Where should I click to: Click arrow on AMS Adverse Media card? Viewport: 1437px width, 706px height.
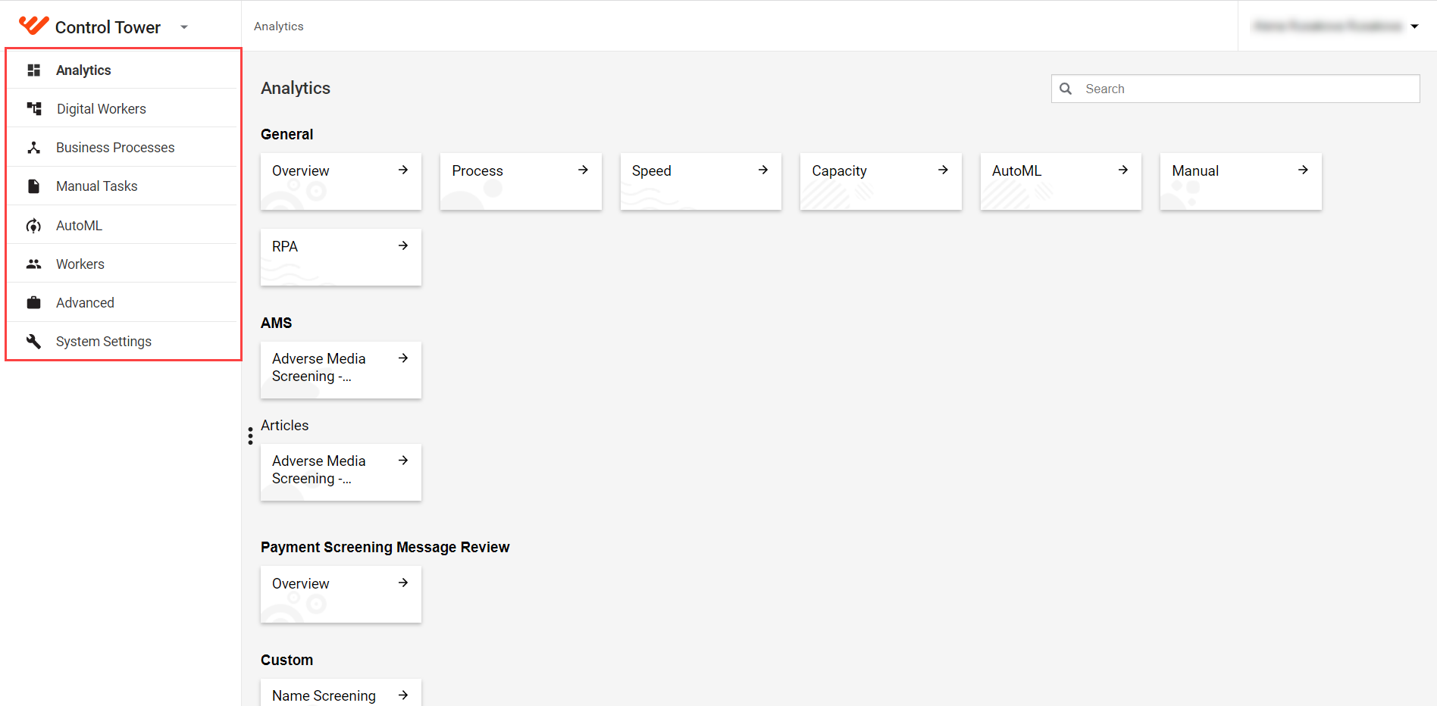403,358
